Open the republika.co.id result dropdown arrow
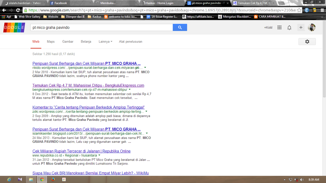Viewport: 326px width, 183px height. (x=99, y=155)
